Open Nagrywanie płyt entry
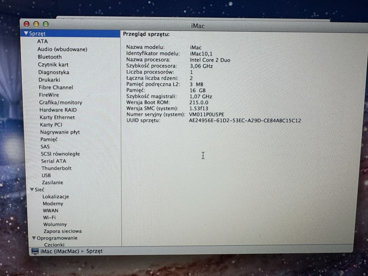This screenshot has height=276, width=368. click(x=60, y=132)
